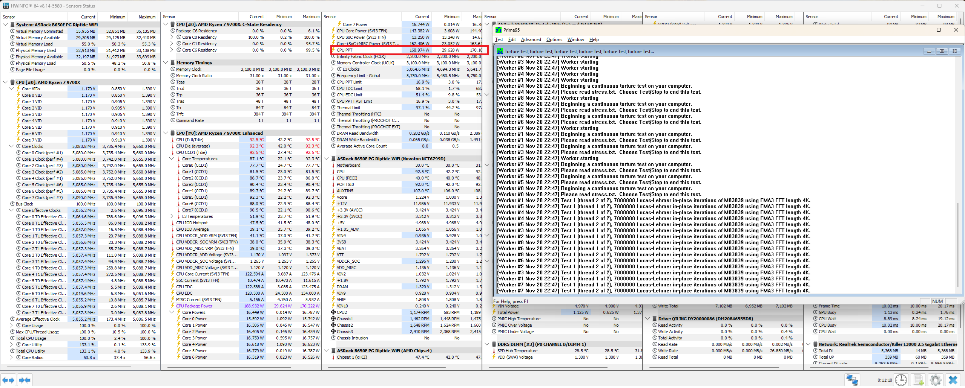Click the thermometer icon beside Chipset 1 (xHCI)
The image size is (965, 388).
pos(333,357)
